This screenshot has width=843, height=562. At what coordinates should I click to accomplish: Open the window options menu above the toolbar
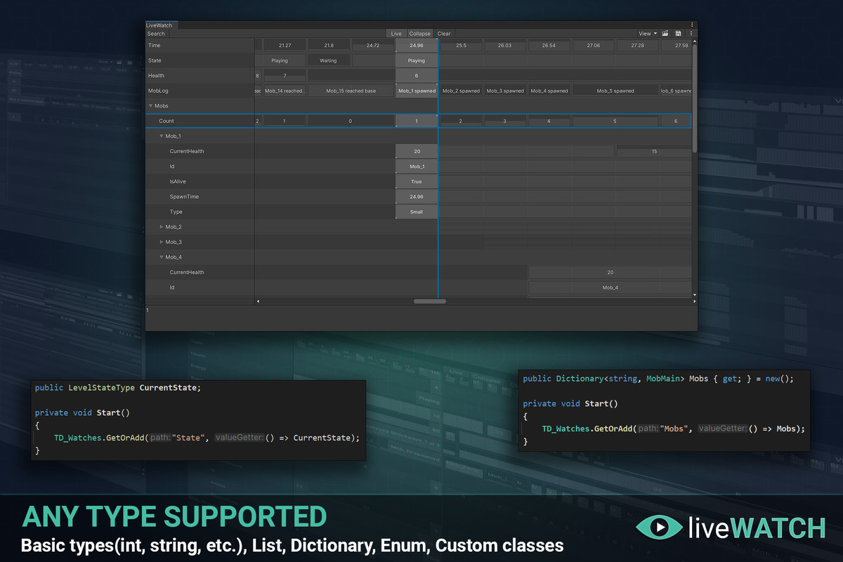click(x=692, y=25)
